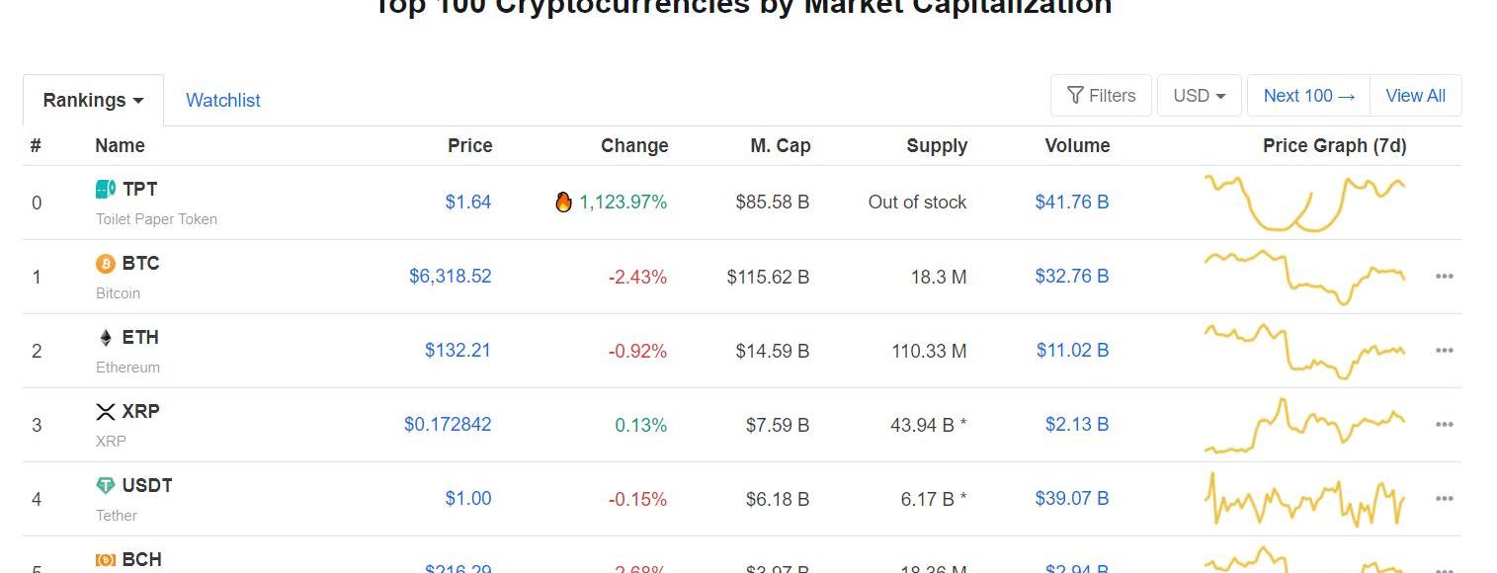Click the XRP logo icon
Screen dimensions: 1497x573
pos(106,412)
